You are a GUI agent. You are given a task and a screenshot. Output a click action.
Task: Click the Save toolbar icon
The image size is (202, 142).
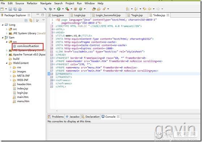tap(10, 9)
